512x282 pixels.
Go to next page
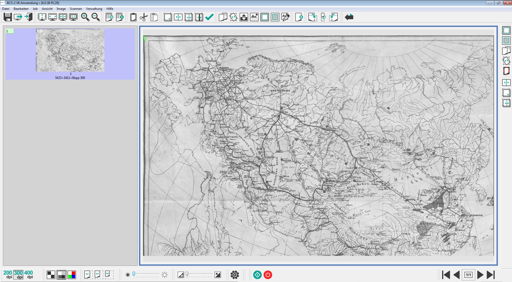point(480,275)
